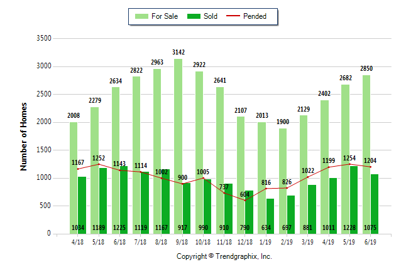Click the dark green Sold legend swatch

click(x=193, y=16)
